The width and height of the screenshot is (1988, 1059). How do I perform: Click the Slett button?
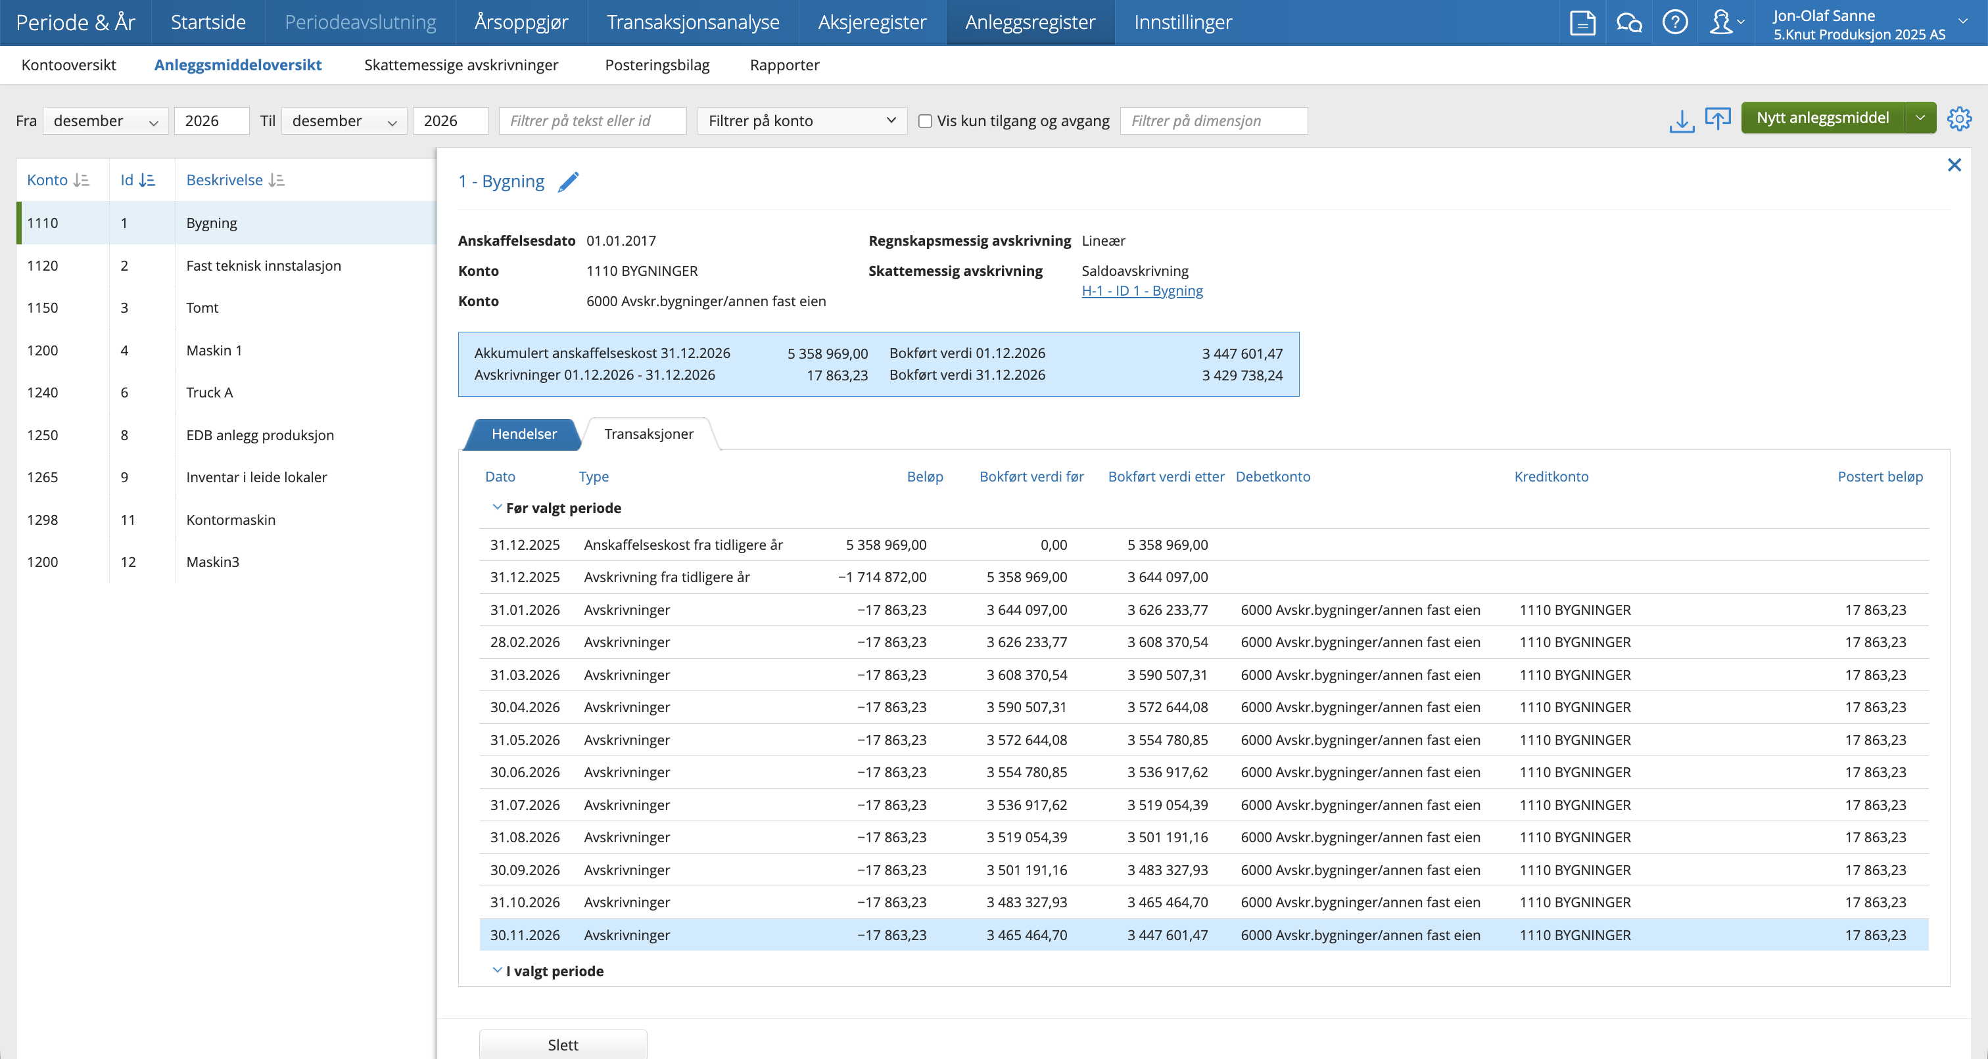click(563, 1045)
